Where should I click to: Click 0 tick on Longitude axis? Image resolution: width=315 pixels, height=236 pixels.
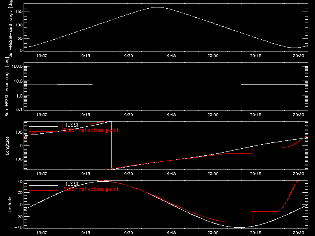(22, 146)
